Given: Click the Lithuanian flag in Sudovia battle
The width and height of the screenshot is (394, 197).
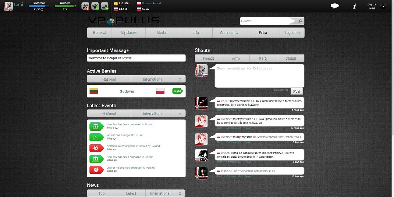Looking at the screenshot, I should pos(94,91).
